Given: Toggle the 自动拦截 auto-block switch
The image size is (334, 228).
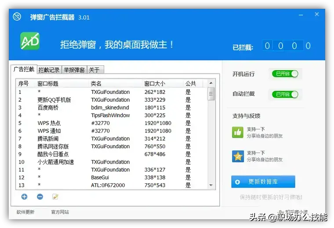Looking at the screenshot, I should (285, 94).
